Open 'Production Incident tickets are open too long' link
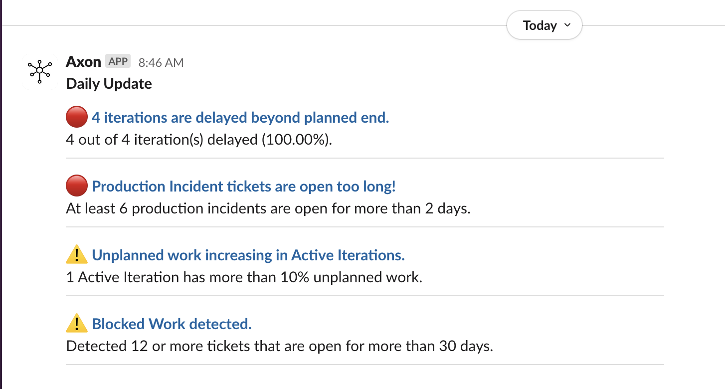This screenshot has height=389, width=725. (x=244, y=187)
